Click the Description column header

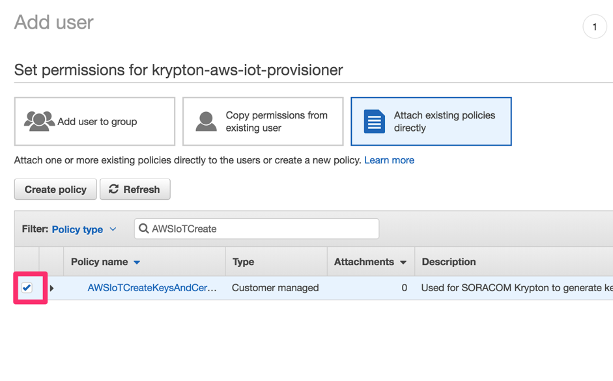(449, 262)
